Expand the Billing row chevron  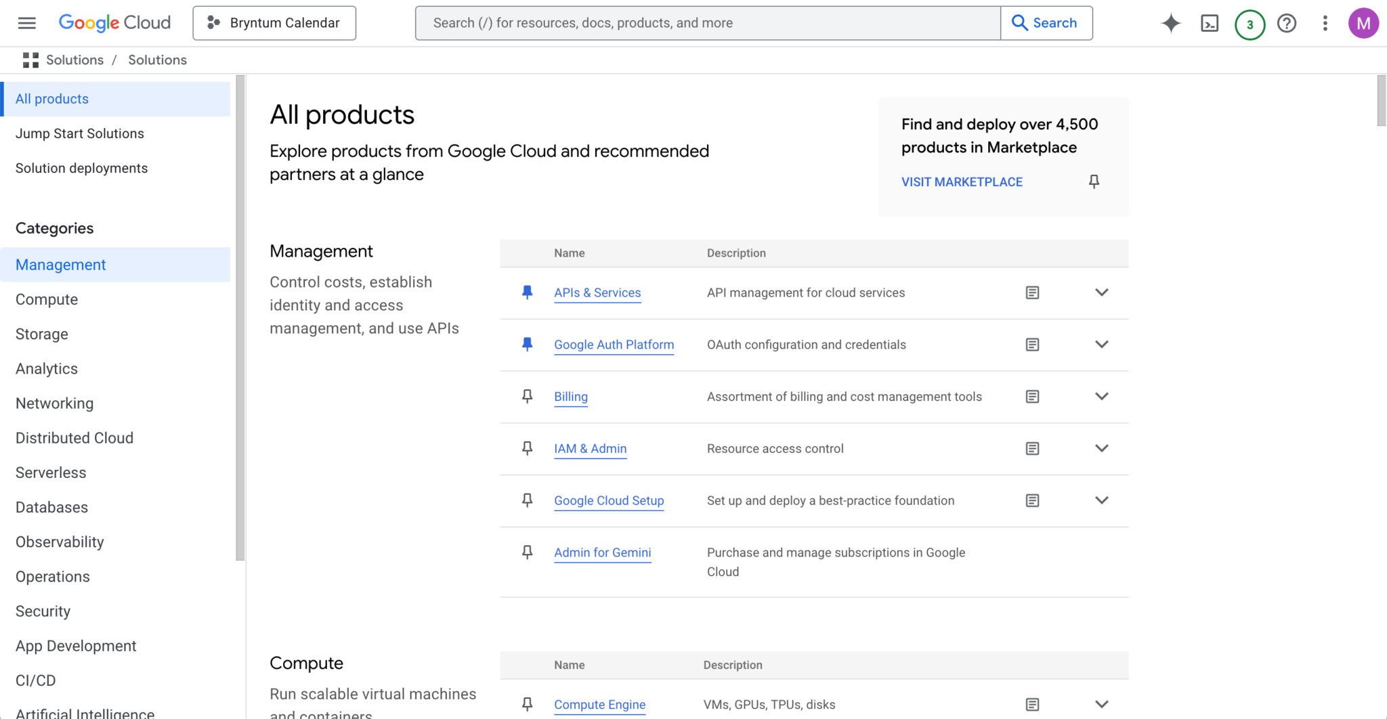coord(1102,397)
